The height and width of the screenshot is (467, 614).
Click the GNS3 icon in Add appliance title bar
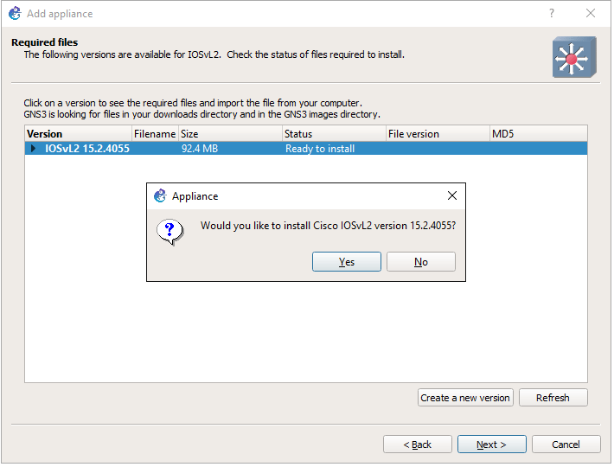coord(15,14)
